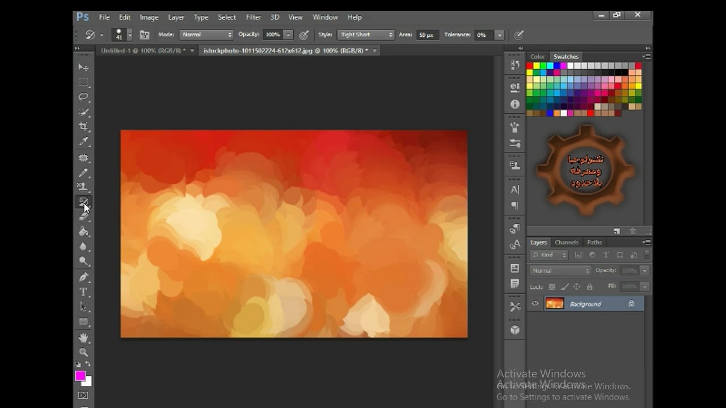726x408 pixels.
Task: Hide the Background layer with the eye icon
Action: point(535,304)
